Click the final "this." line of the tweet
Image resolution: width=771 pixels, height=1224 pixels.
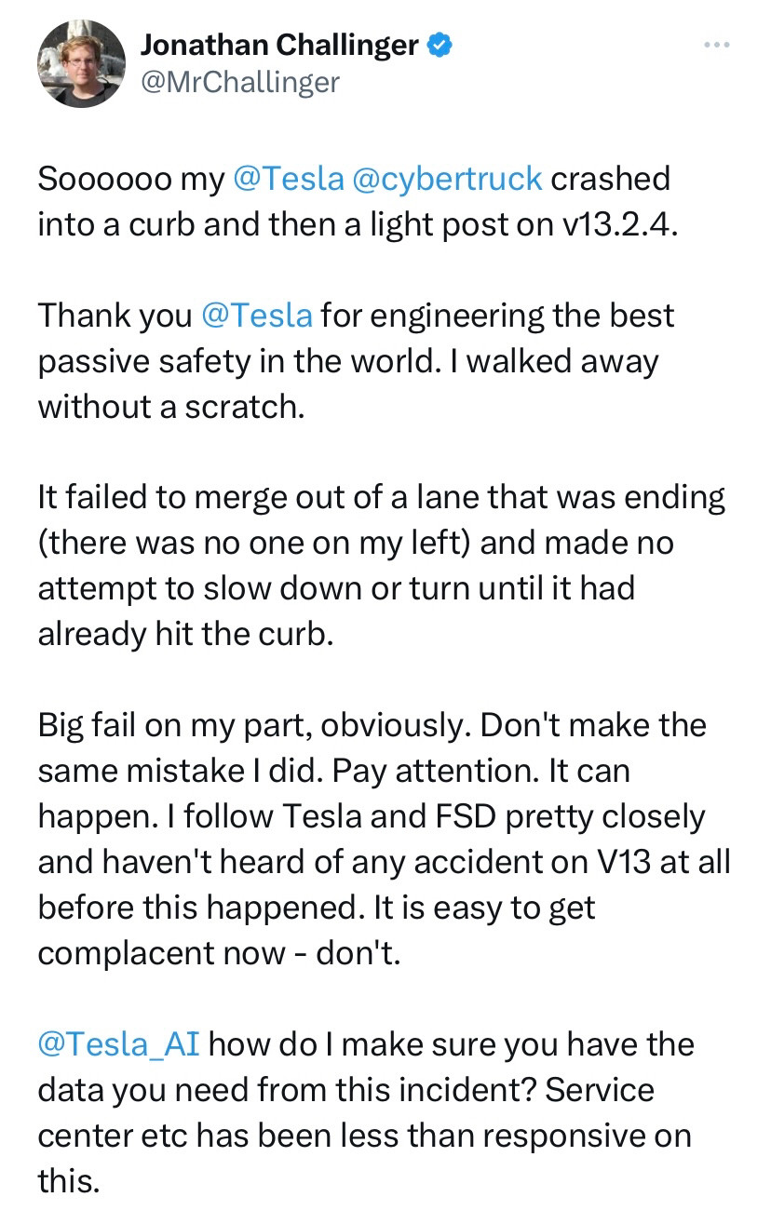68,1182
